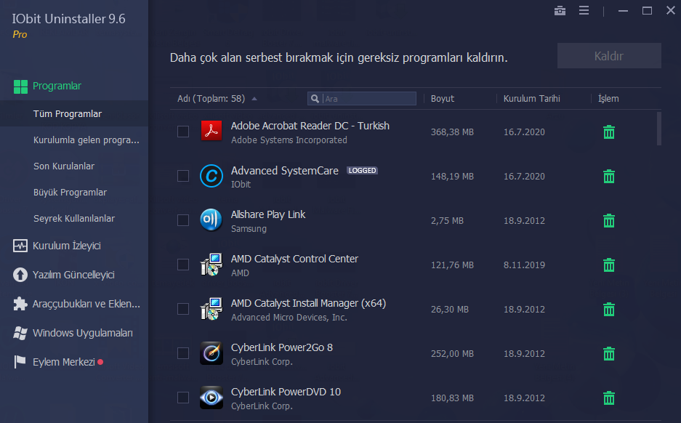
Task: Click the Adobe Acrobat Reader app icon
Action: (x=211, y=131)
